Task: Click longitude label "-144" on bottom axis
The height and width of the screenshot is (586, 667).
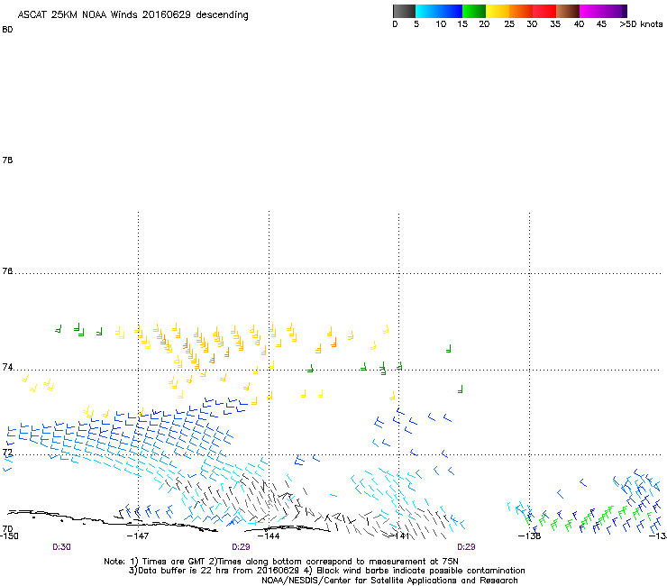Action: (x=269, y=536)
